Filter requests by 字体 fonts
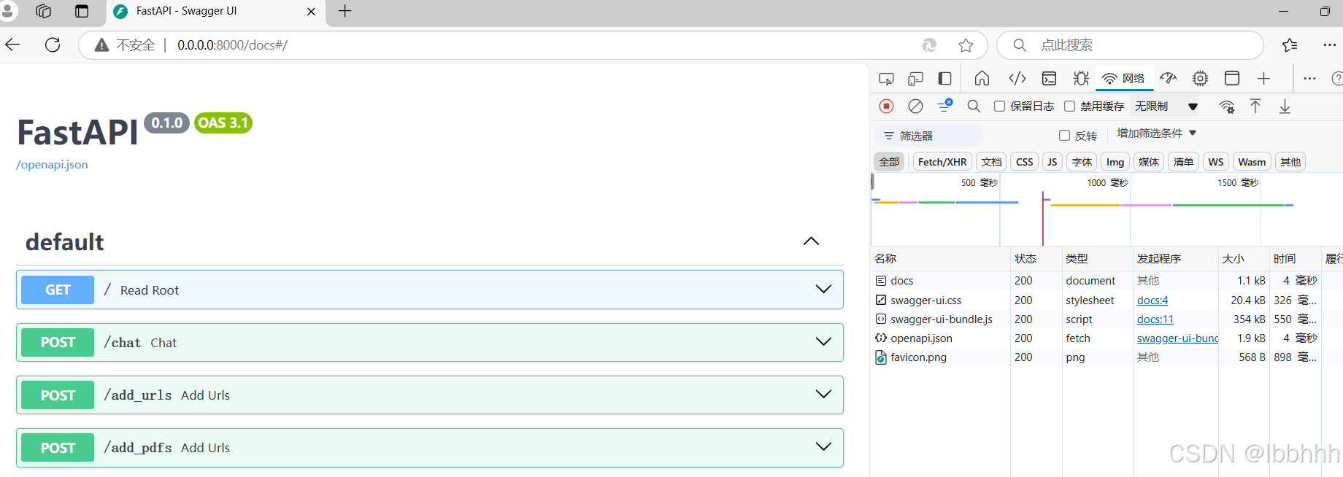 point(1082,162)
